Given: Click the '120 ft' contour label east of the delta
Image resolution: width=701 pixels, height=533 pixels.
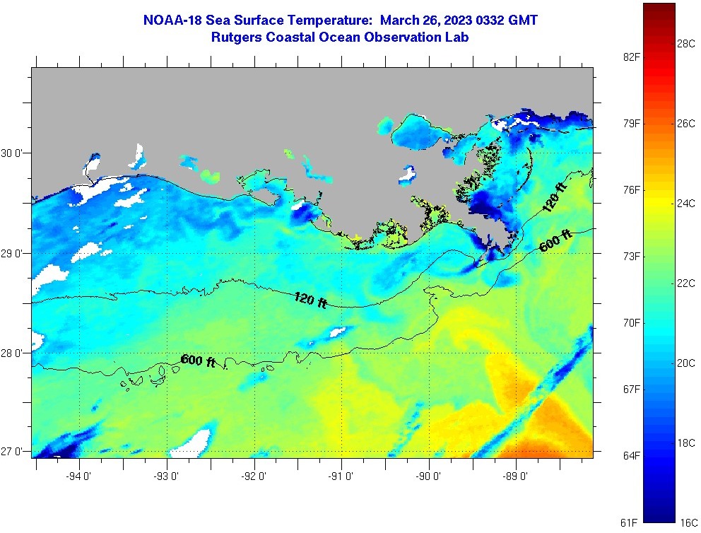Looking at the screenshot, I should pos(555,196).
